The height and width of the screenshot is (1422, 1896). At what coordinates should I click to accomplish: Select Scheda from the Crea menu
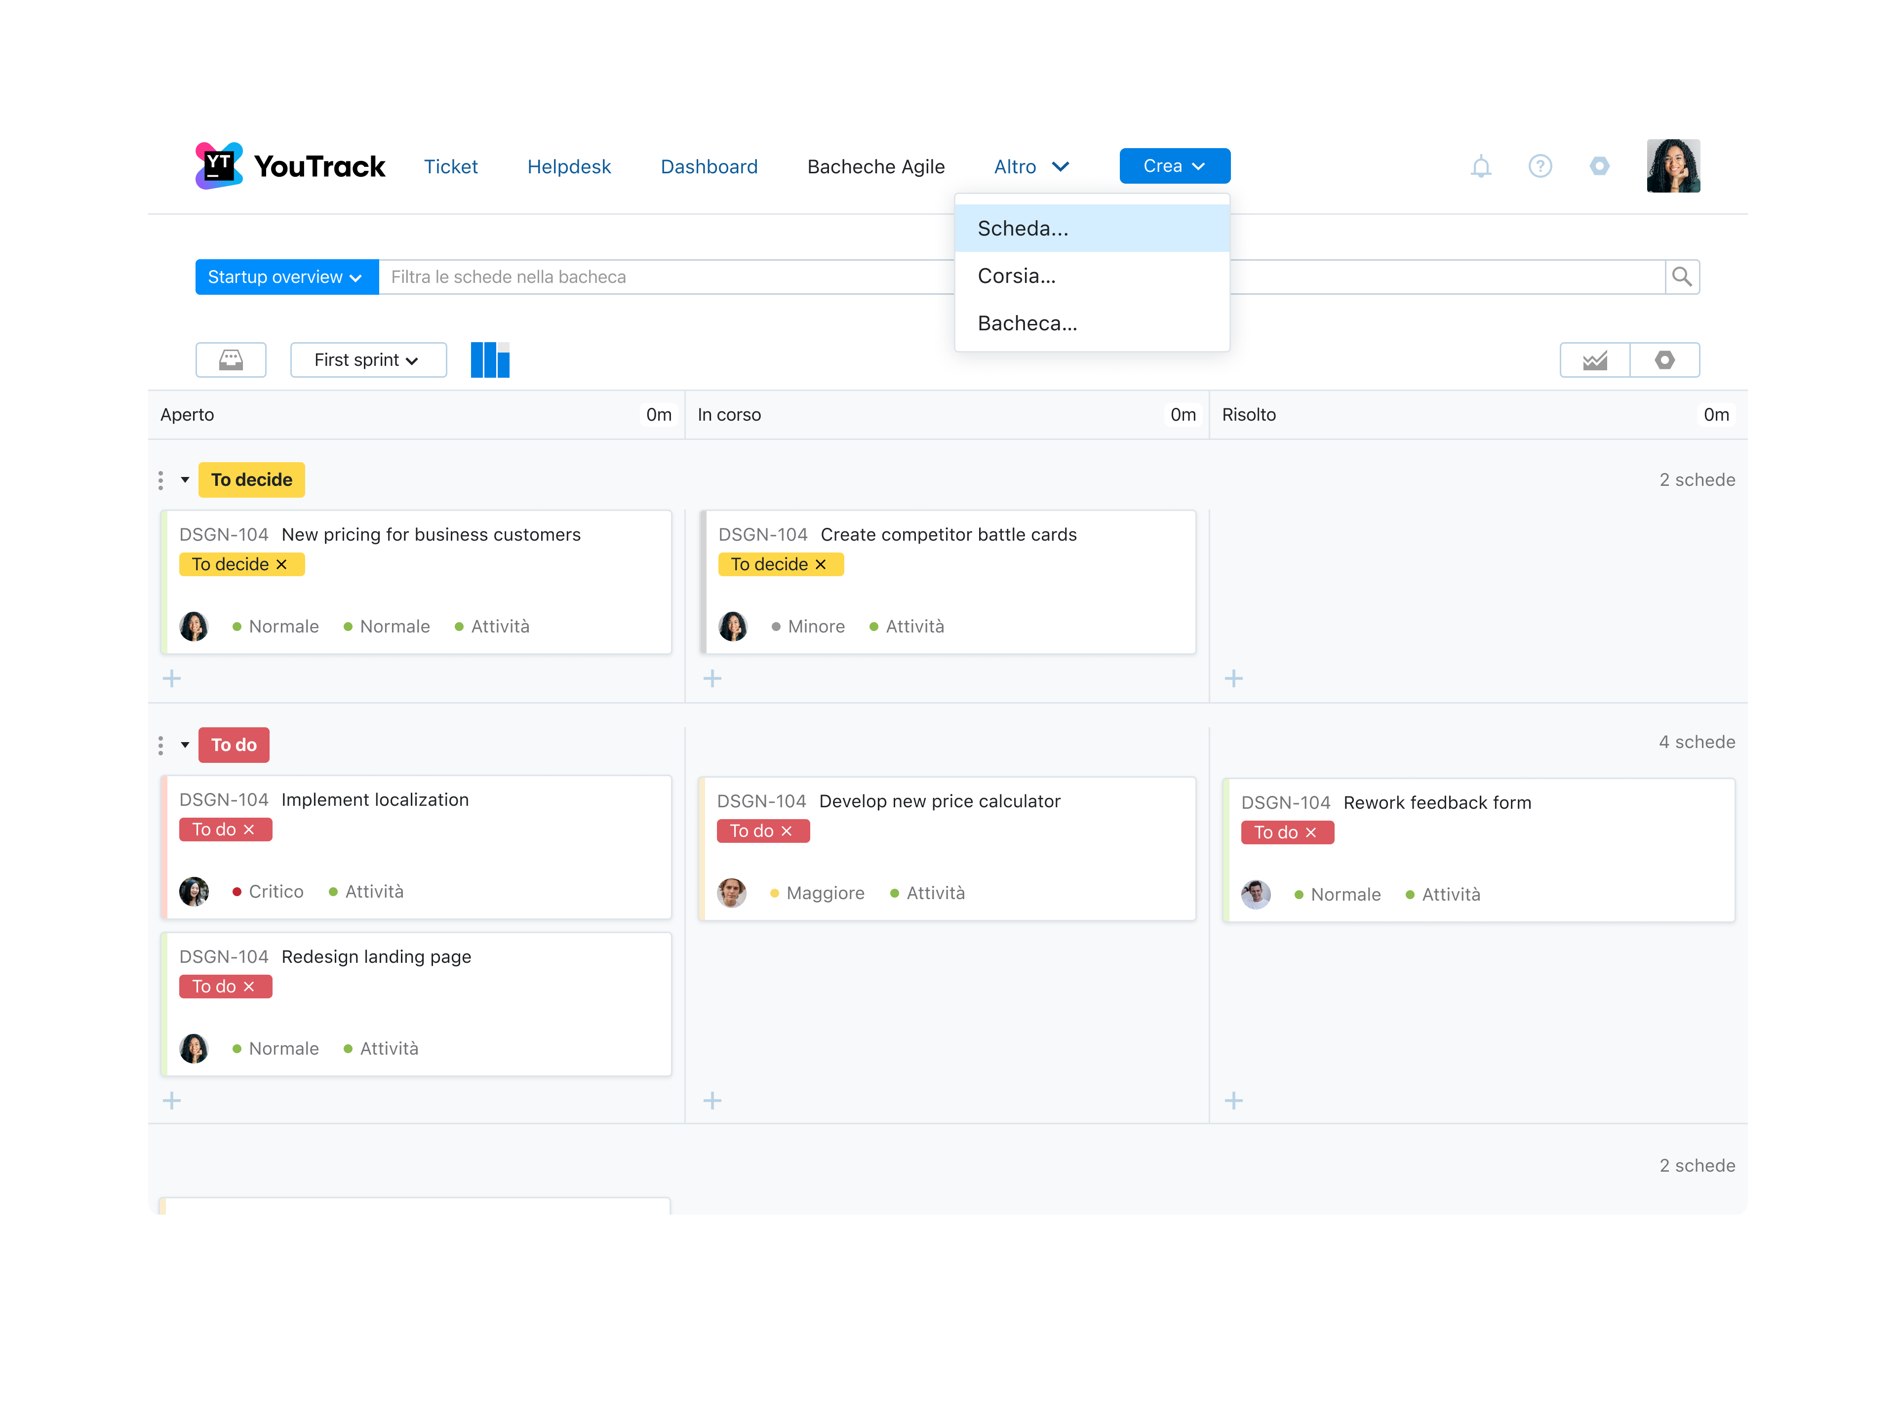point(1024,228)
